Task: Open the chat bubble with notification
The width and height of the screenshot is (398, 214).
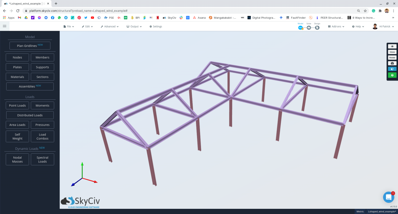Action: click(388, 197)
